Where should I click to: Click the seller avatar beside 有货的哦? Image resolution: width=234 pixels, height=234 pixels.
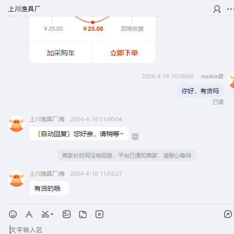(x=16, y=179)
